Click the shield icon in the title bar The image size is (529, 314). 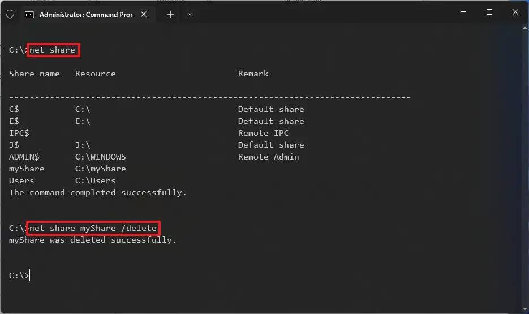10,14
